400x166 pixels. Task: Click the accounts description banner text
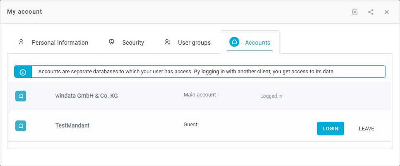186,72
